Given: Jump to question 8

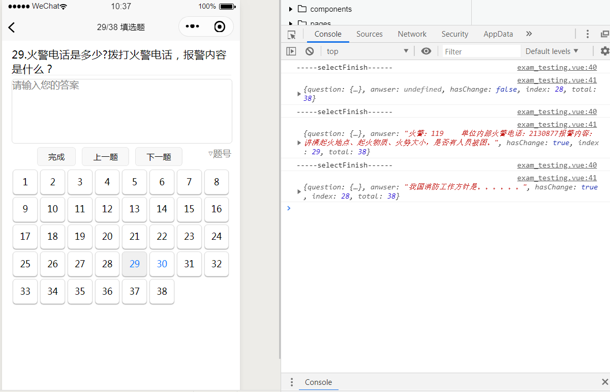Looking at the screenshot, I should pos(217,182).
